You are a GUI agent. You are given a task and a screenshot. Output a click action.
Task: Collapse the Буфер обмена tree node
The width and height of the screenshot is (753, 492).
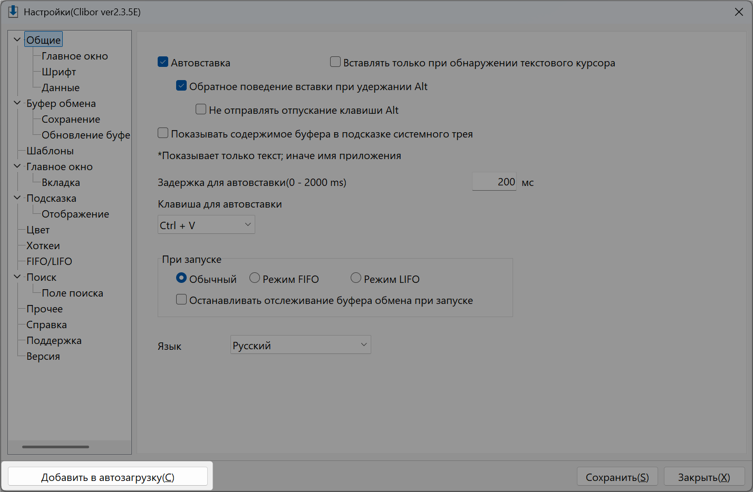[x=17, y=103]
